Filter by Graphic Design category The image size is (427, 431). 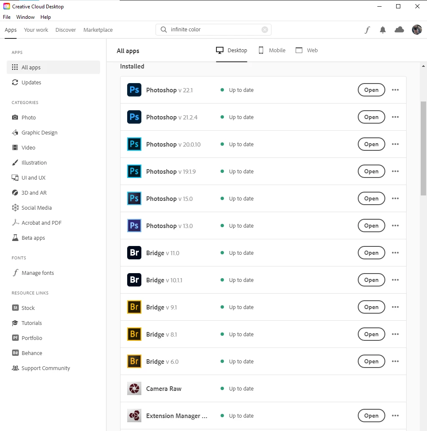(x=35, y=132)
